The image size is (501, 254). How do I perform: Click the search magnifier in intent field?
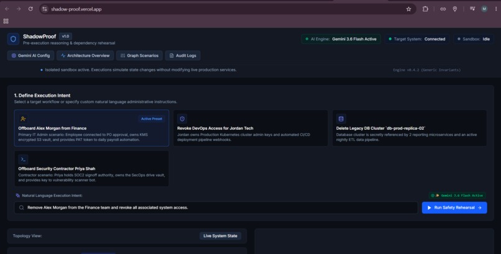point(21,207)
